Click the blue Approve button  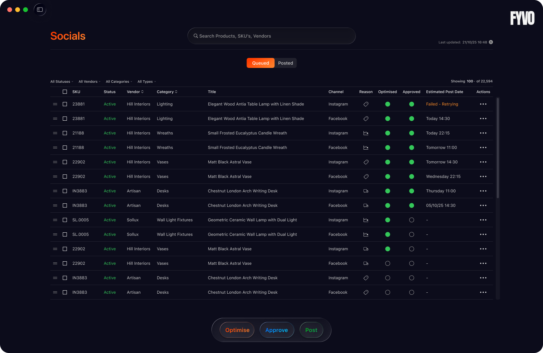(x=276, y=330)
